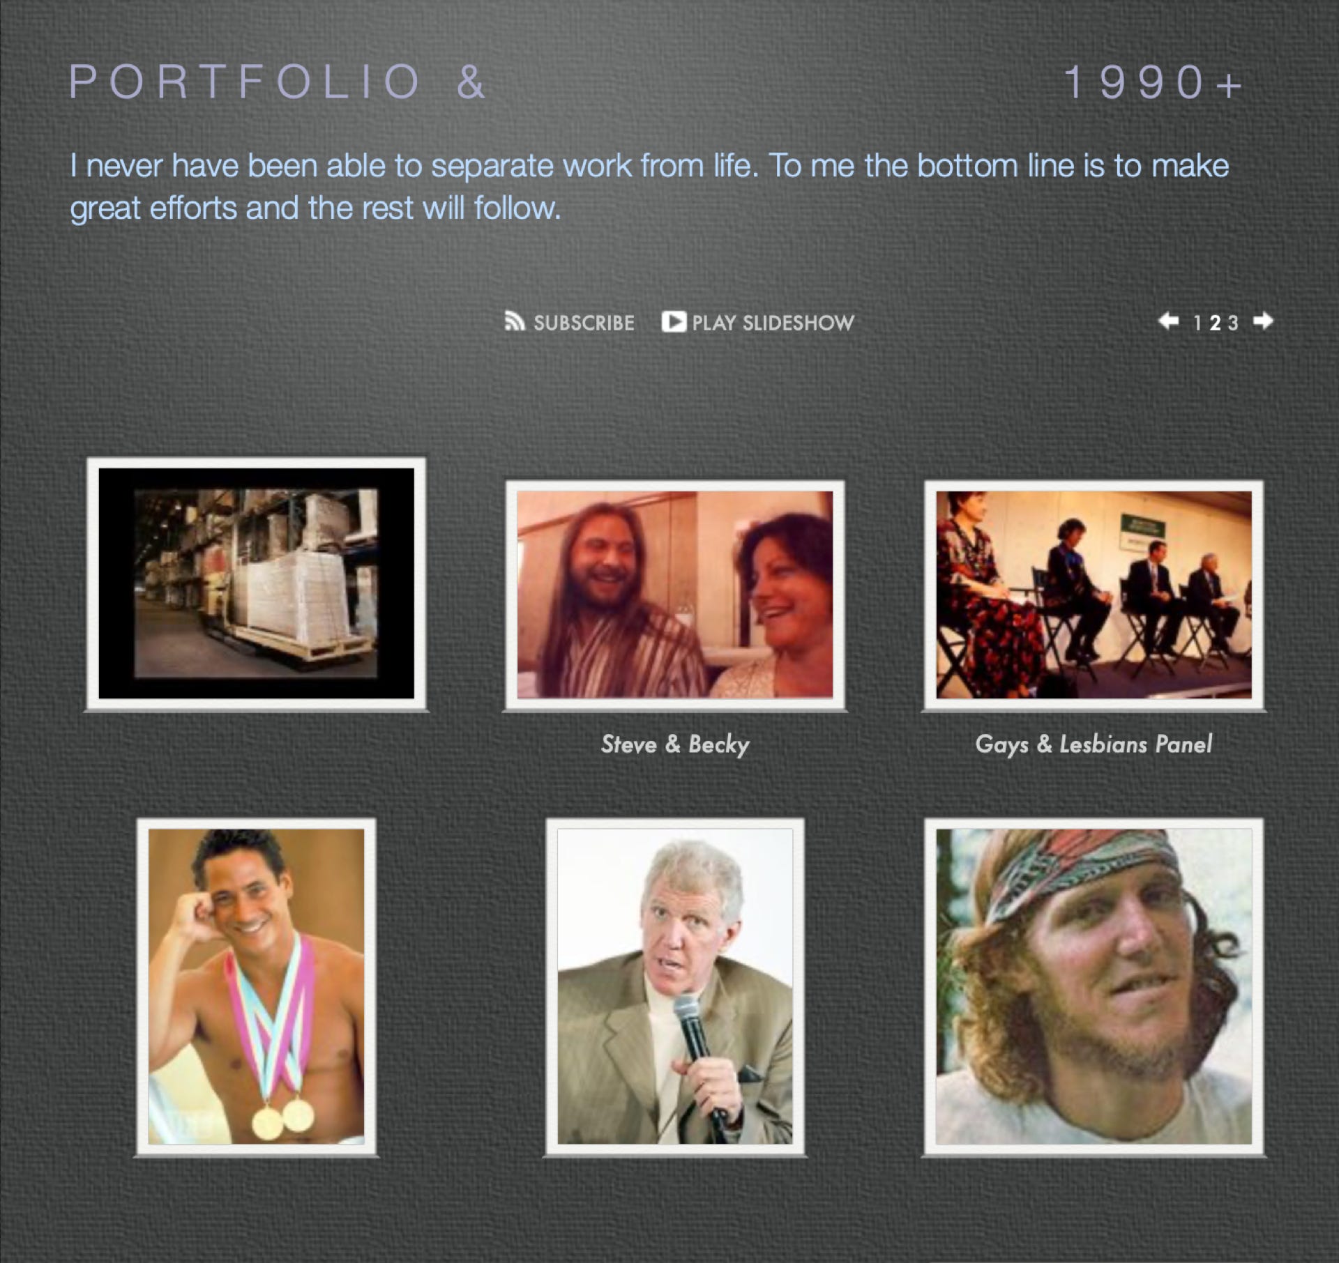
Task: Click the "Steve & Becky" caption
Action: click(x=675, y=744)
